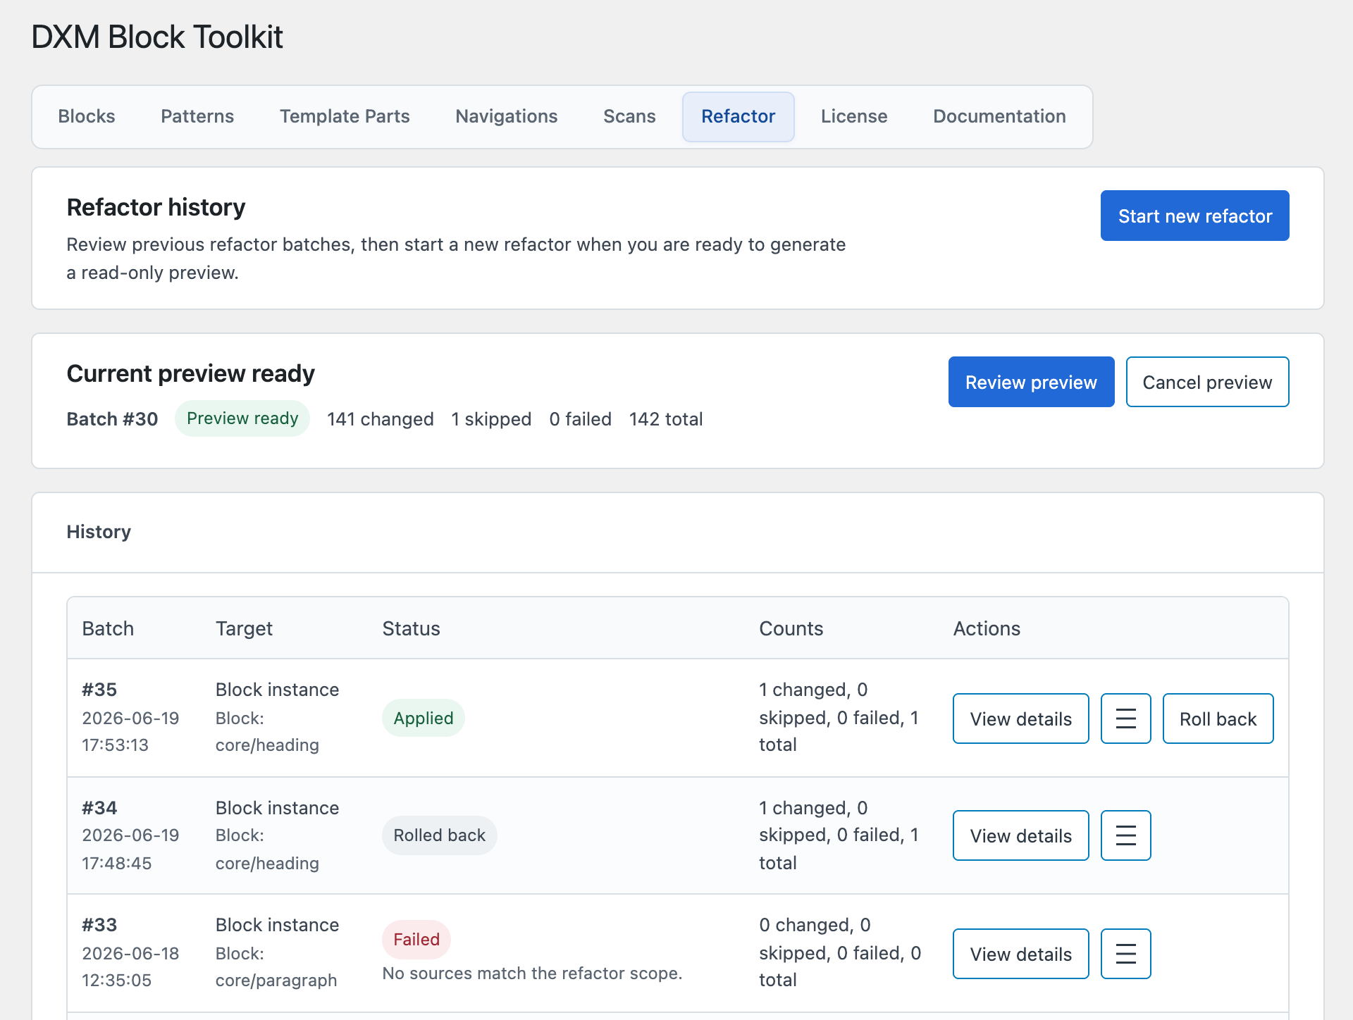Click the #34 batch number
This screenshot has width=1353, height=1020.
99,808
